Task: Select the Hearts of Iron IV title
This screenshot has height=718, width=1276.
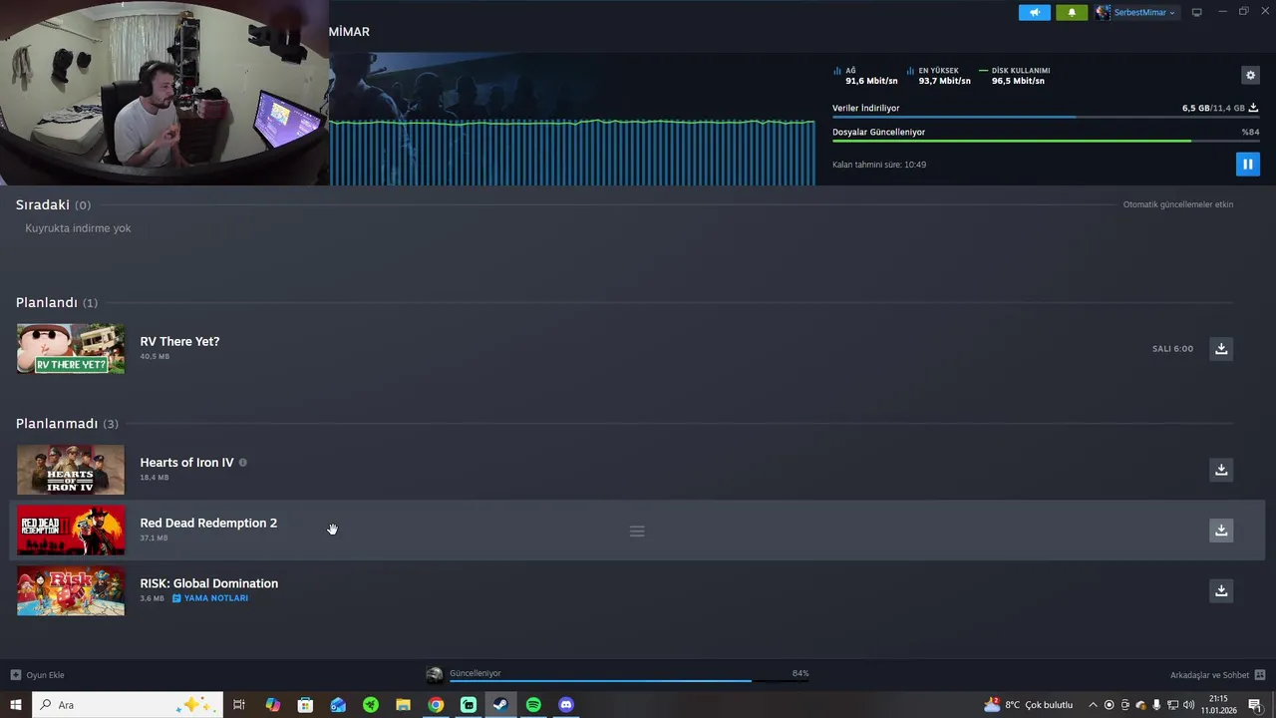Action: tap(186, 463)
